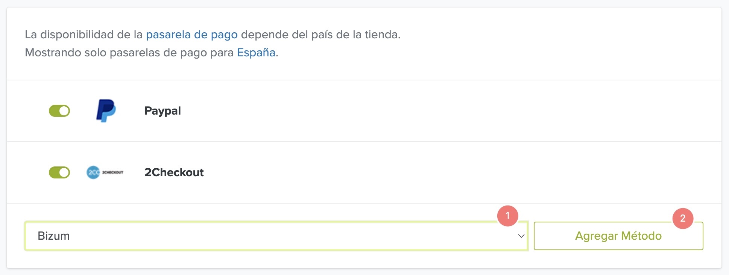Click the red number 2 badge
Viewport: 729px width, 275px height.
(x=682, y=218)
